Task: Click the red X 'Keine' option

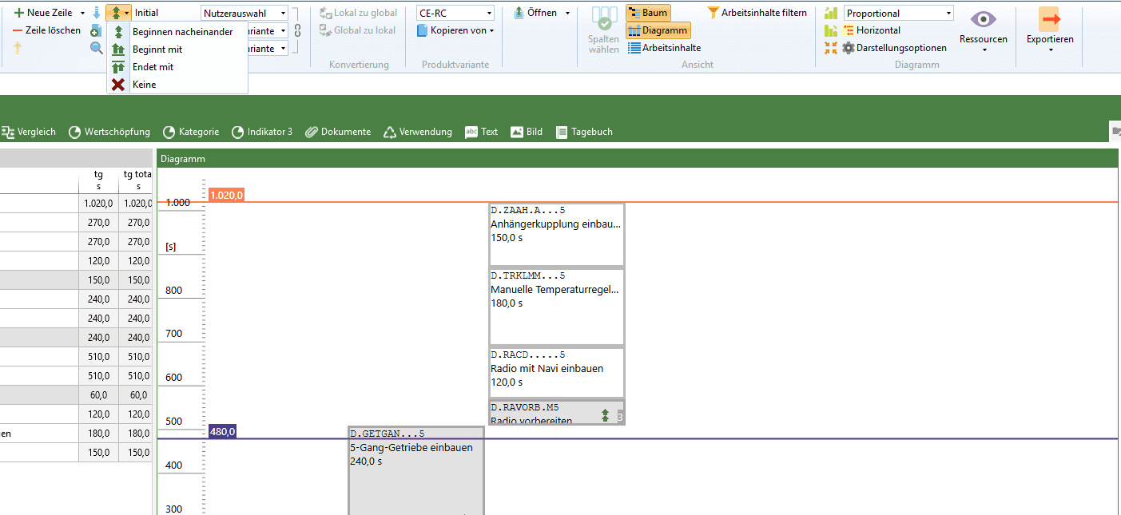Action: [119, 85]
